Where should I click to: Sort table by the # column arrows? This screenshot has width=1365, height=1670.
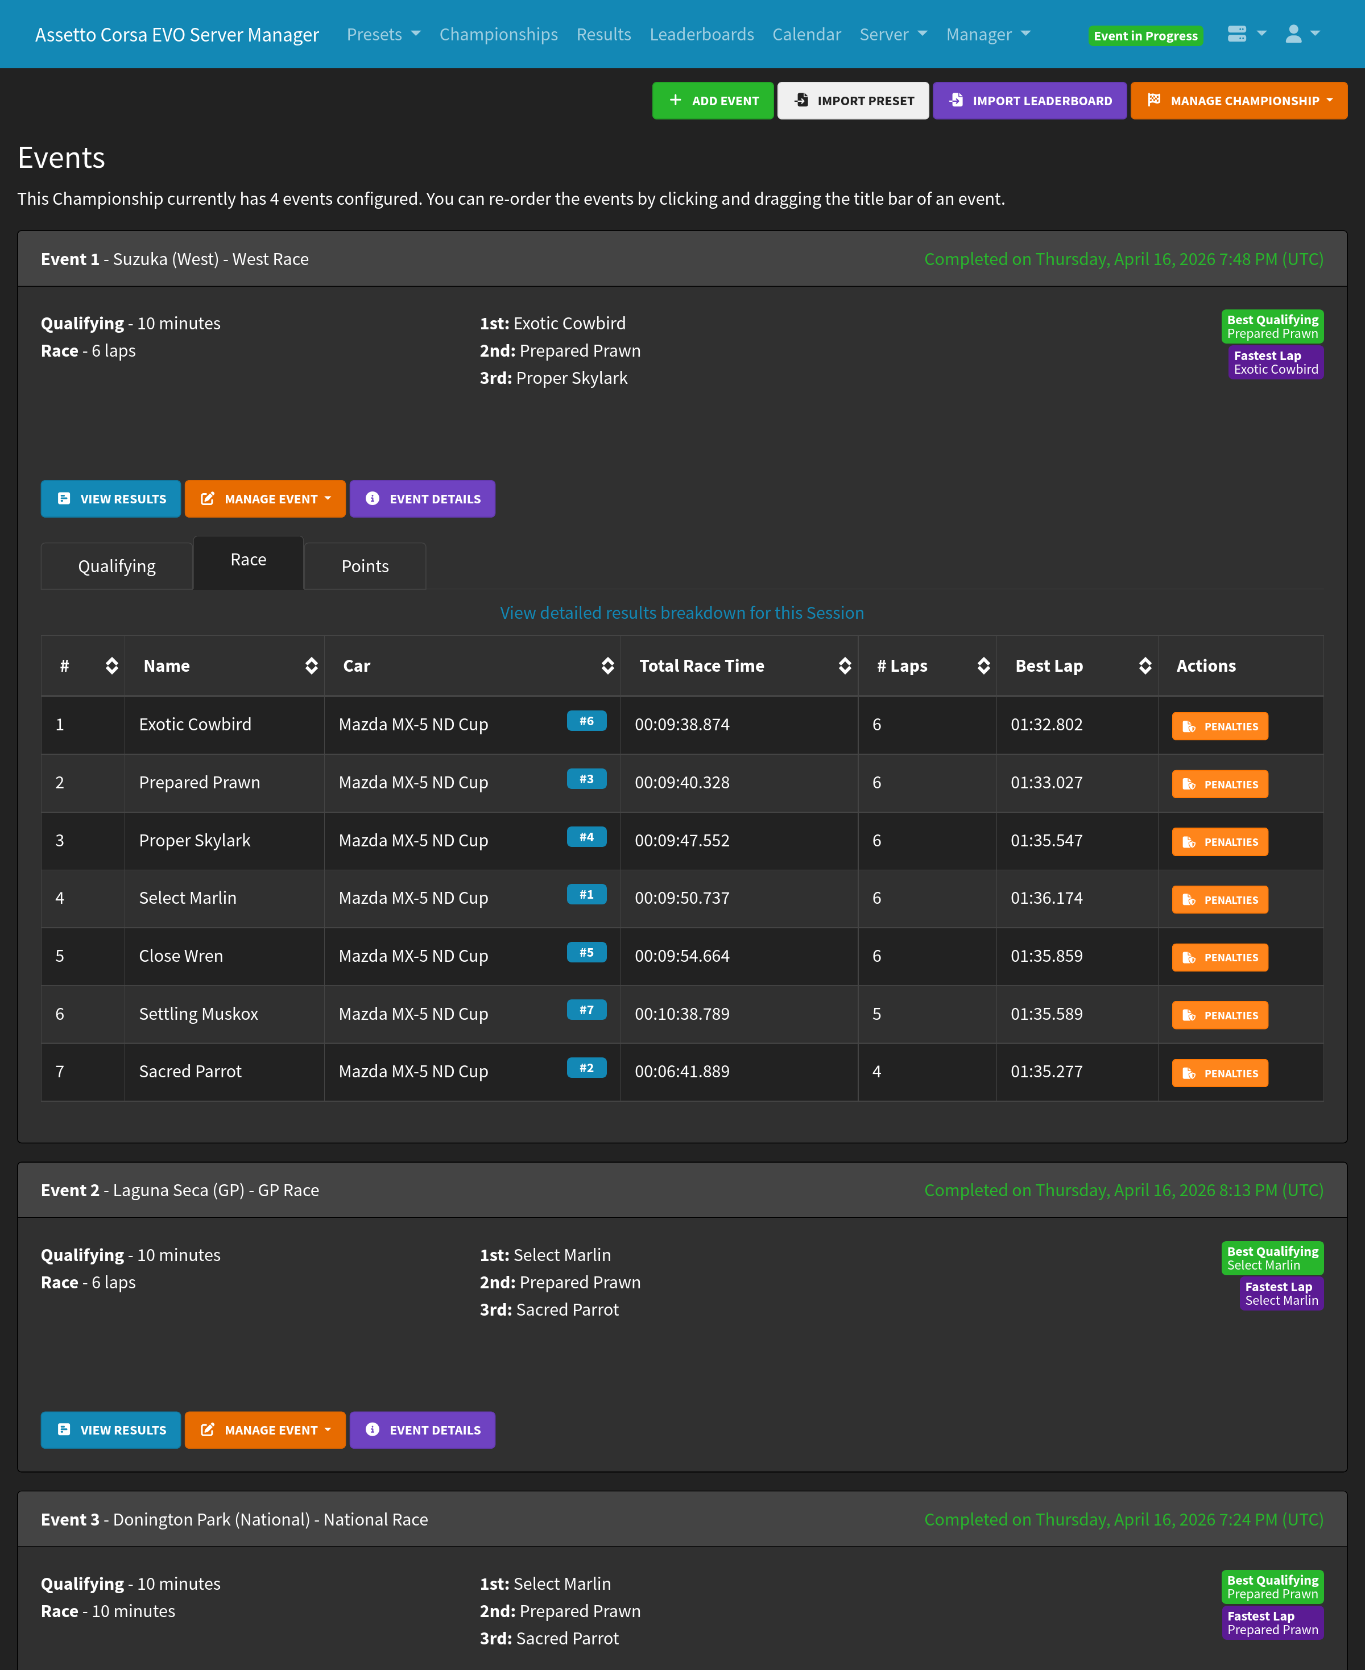pos(111,666)
